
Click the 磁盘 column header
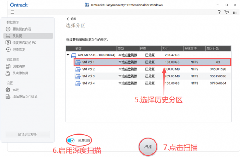pos(91,48)
